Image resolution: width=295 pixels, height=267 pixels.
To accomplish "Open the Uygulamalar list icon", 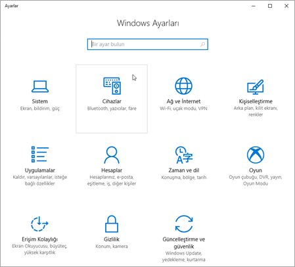I will point(40,155).
